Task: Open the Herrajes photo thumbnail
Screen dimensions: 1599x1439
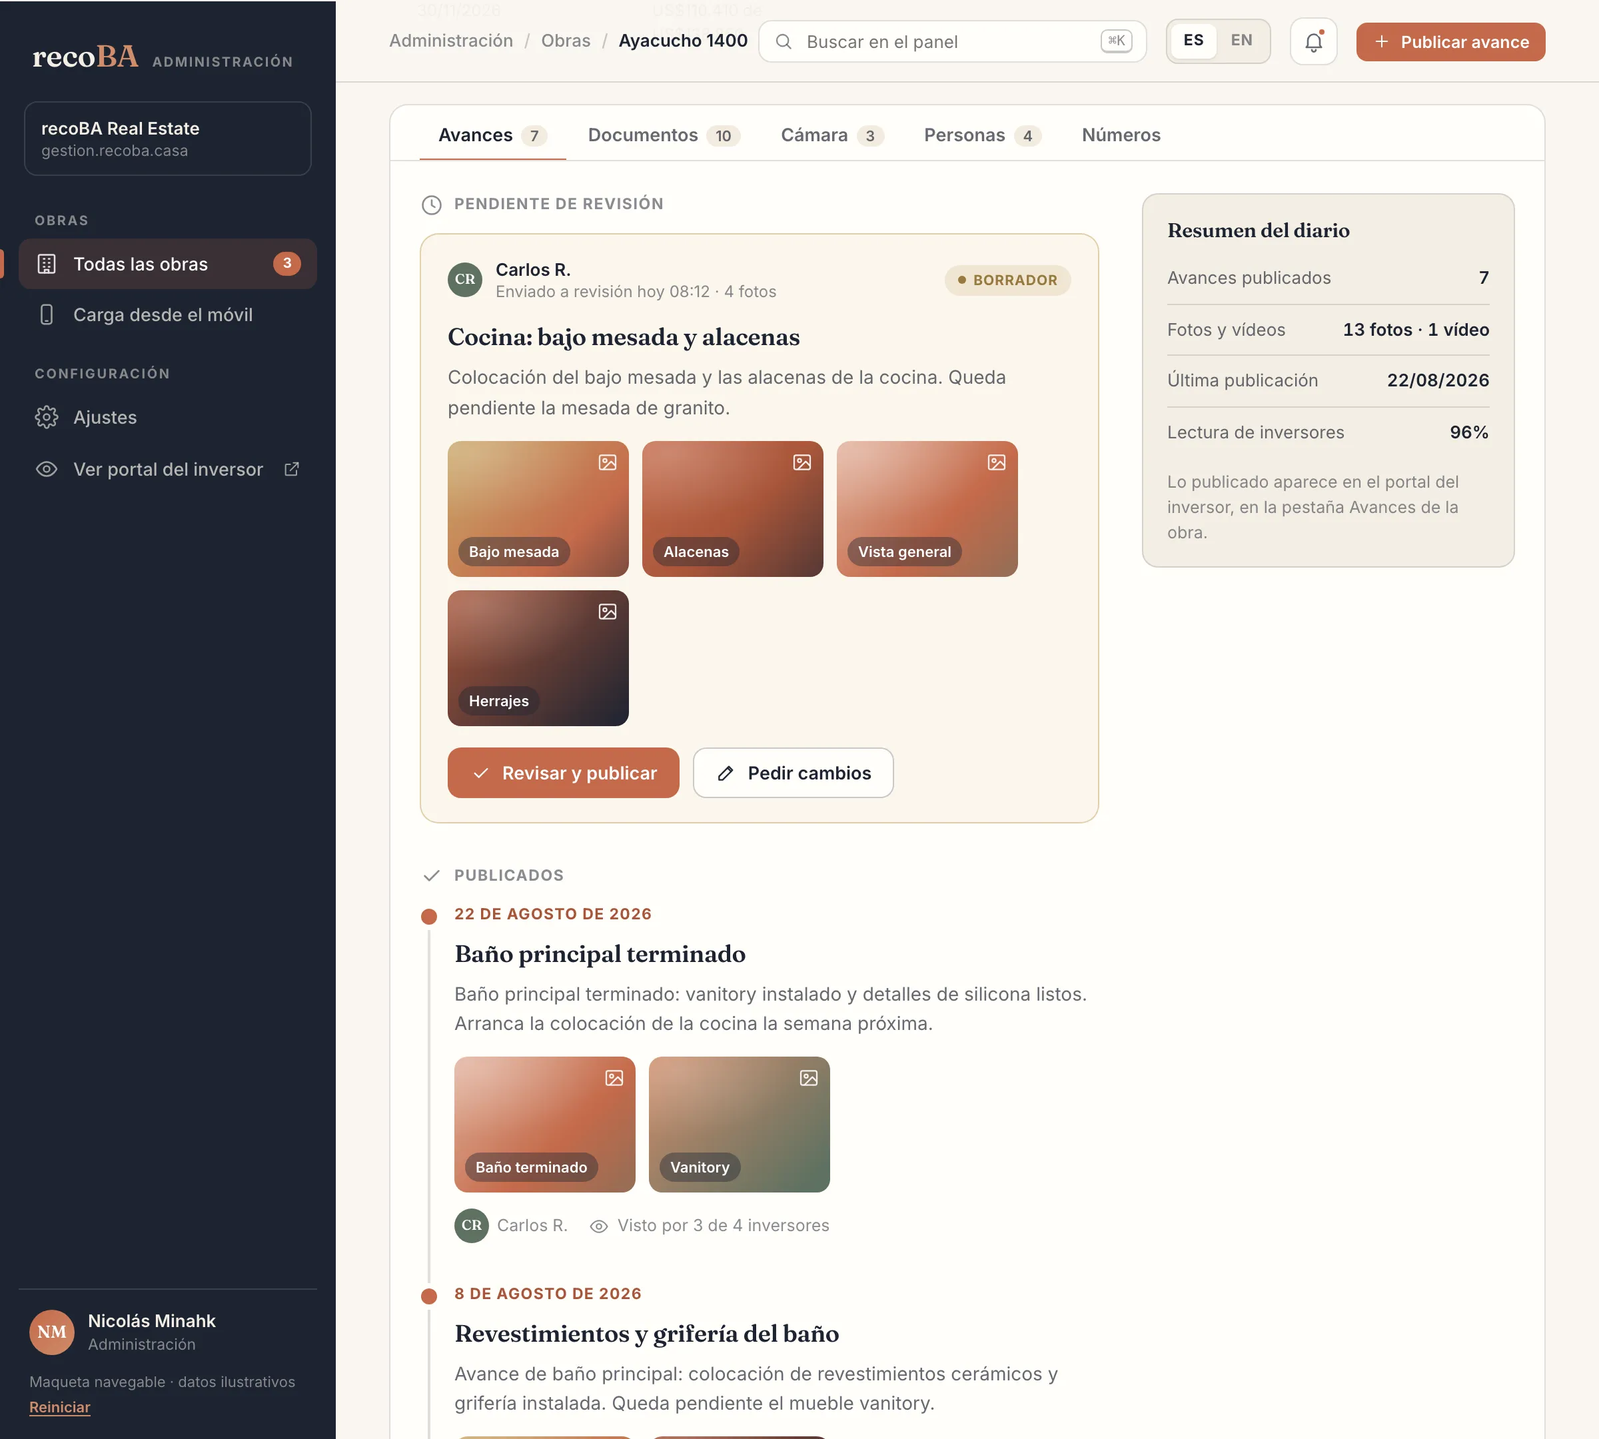Action: (x=538, y=659)
